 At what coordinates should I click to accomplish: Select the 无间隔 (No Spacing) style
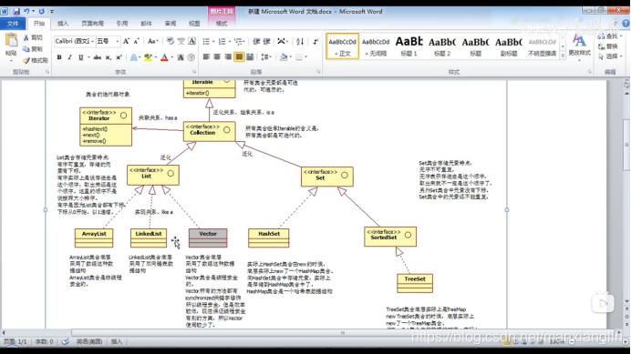click(376, 46)
